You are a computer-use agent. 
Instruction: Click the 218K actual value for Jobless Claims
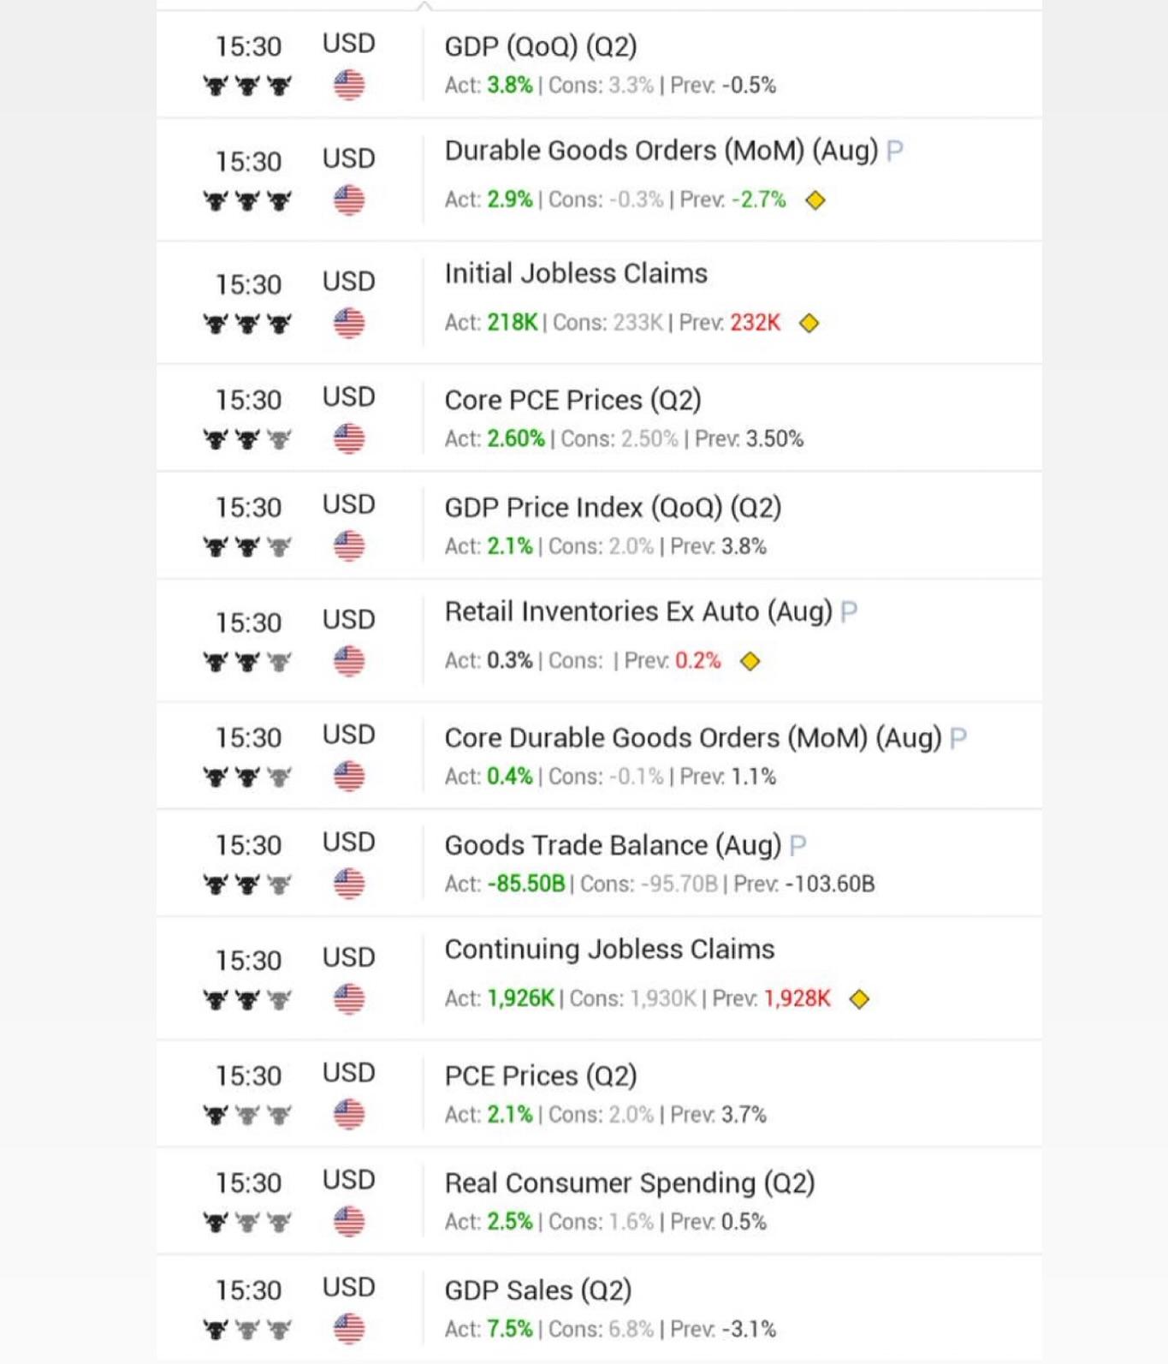coord(512,323)
